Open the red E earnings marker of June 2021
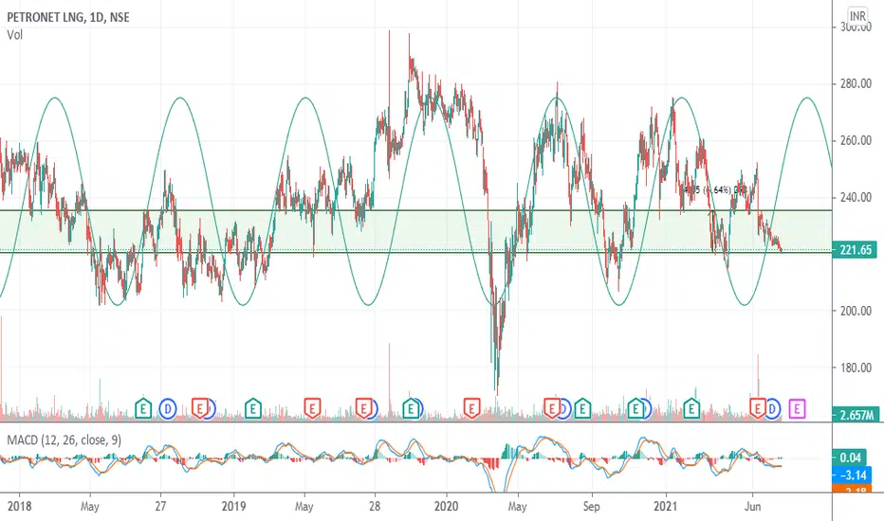Image resolution: width=884 pixels, height=521 pixels. click(x=758, y=407)
